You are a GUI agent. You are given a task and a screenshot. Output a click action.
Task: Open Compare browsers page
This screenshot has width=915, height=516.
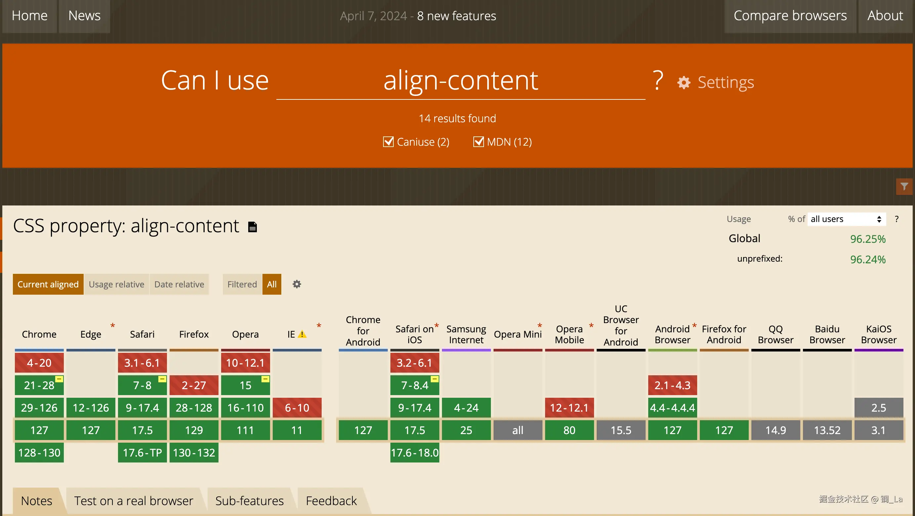tap(790, 16)
